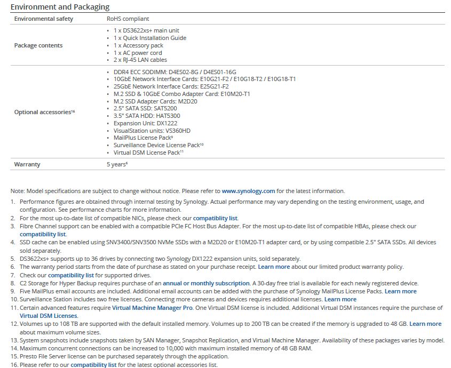Select "1 x Accessory pack" item

click(138, 45)
